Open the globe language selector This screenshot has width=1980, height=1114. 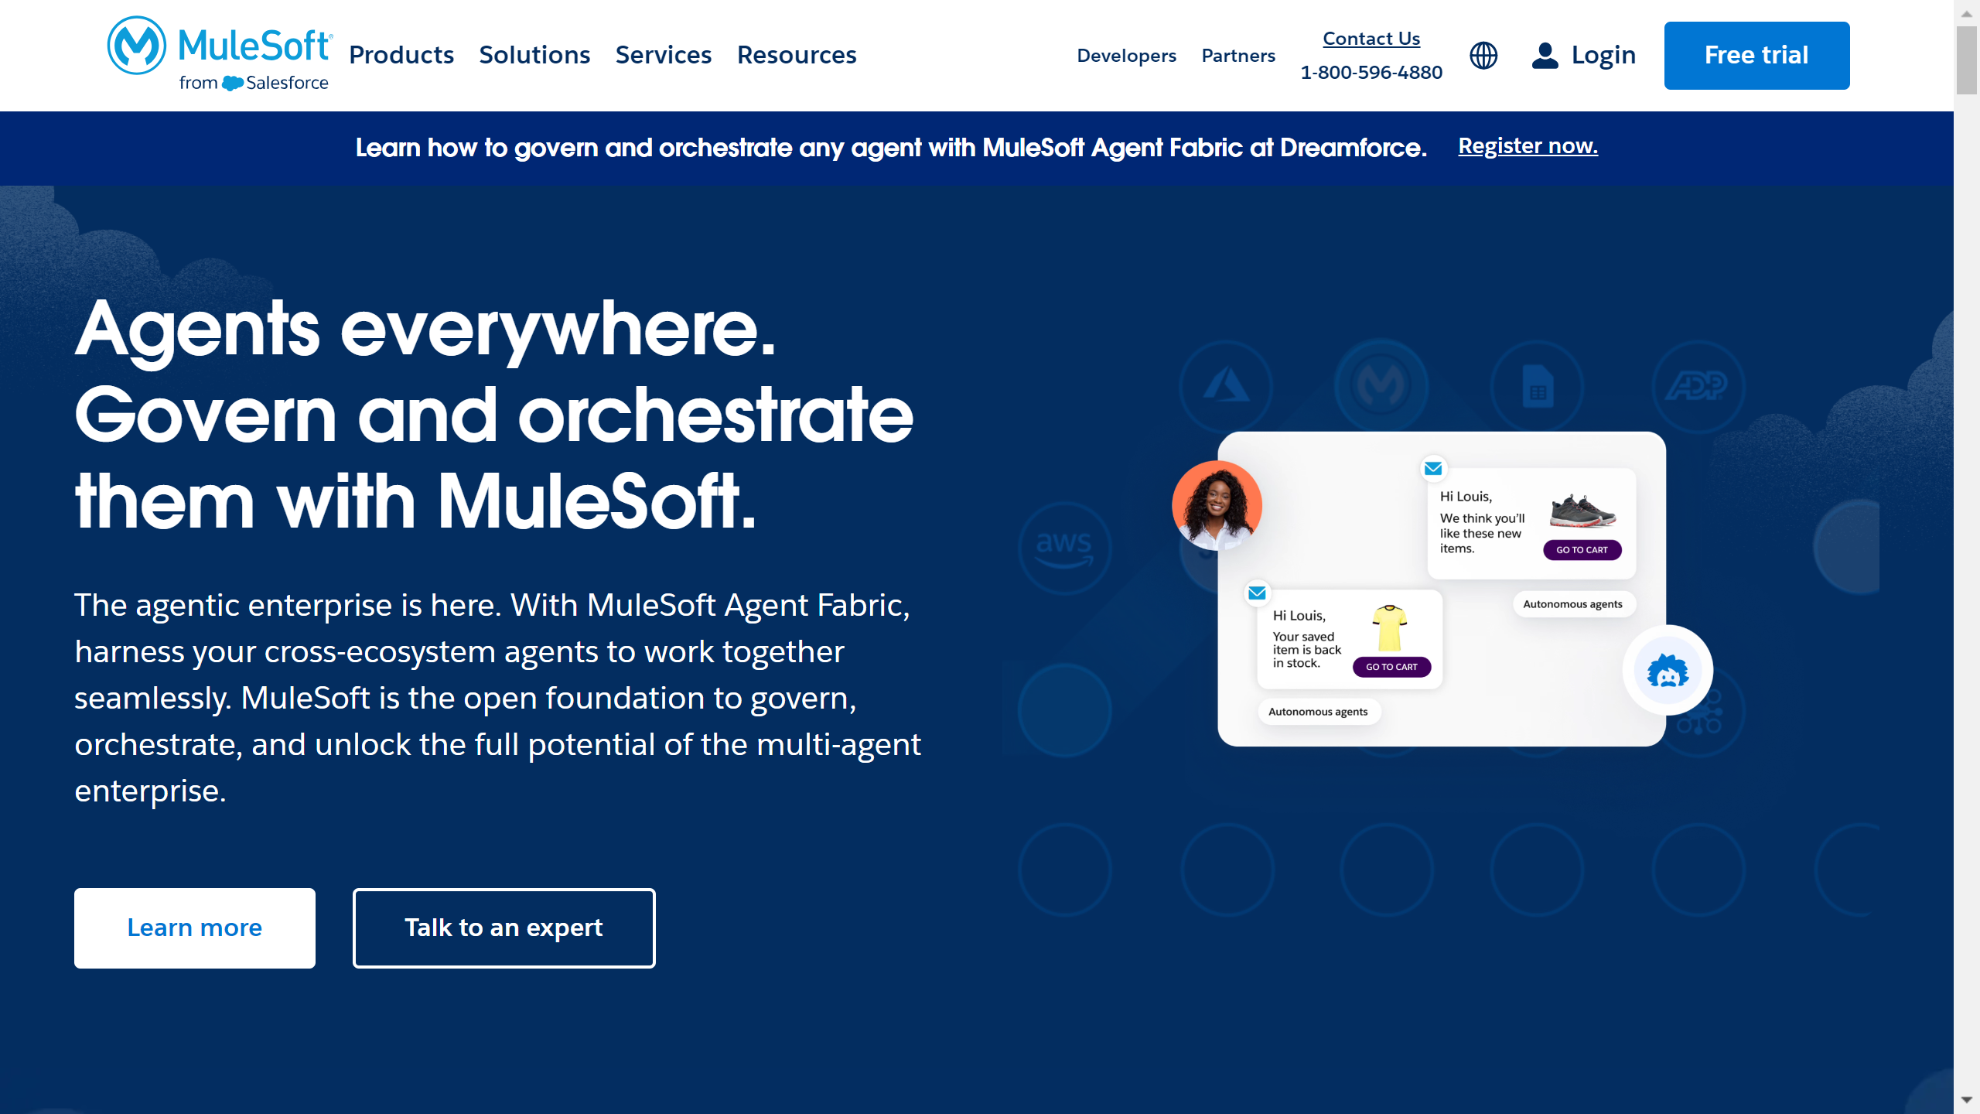[x=1483, y=55]
